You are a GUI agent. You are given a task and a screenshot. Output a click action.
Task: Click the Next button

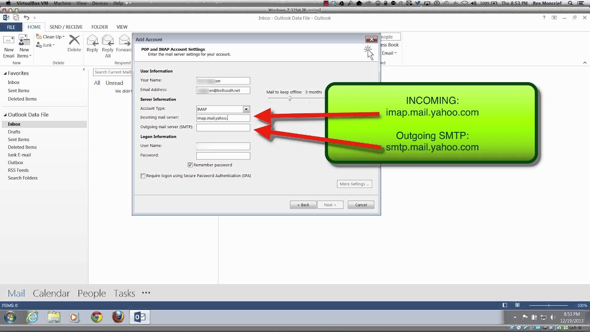tap(330, 205)
